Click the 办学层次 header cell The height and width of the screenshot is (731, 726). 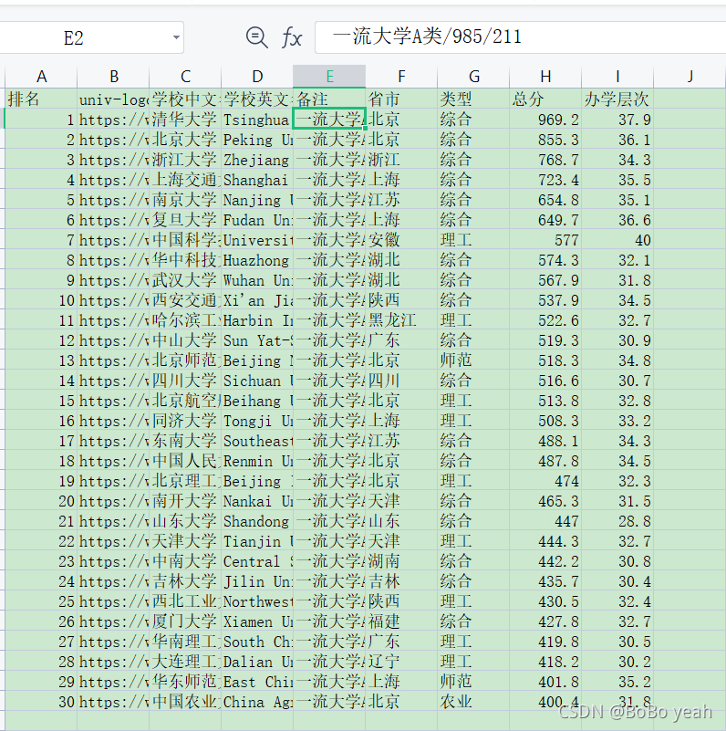[x=617, y=99]
